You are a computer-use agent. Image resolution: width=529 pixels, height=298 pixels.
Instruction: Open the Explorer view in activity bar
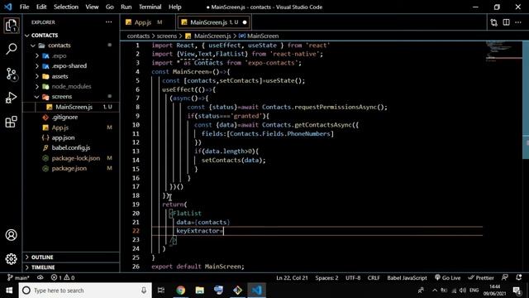click(x=11, y=26)
